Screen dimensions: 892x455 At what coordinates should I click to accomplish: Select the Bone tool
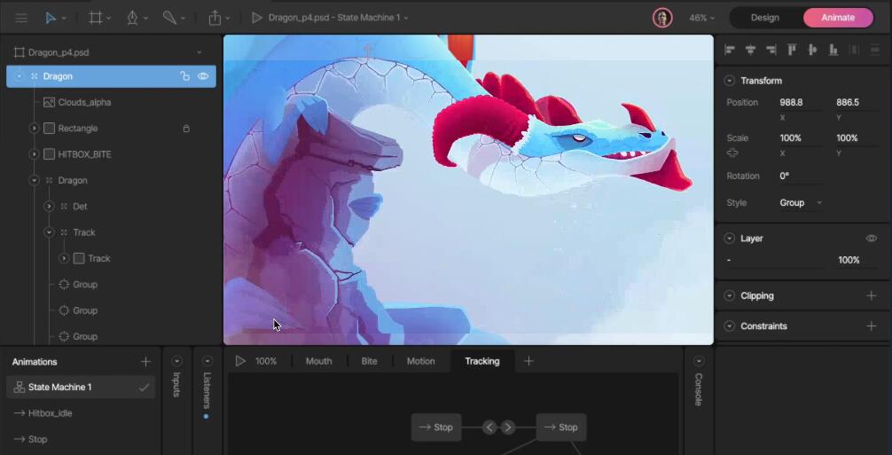coord(169,18)
